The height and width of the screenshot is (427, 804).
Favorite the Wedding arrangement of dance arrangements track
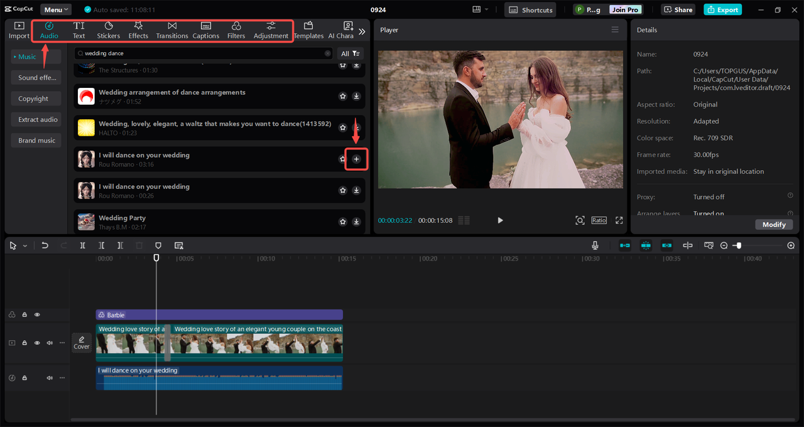click(x=343, y=96)
